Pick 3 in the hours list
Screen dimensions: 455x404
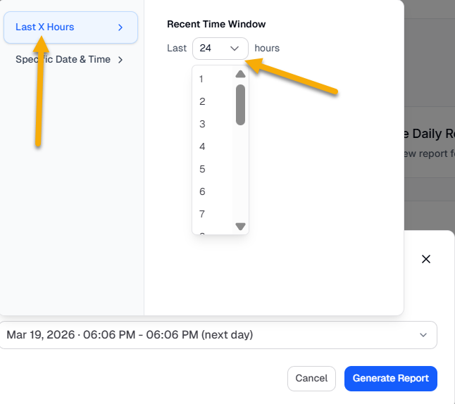pos(202,124)
